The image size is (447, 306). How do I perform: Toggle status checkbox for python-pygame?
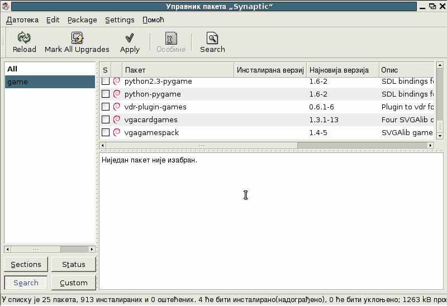106,94
